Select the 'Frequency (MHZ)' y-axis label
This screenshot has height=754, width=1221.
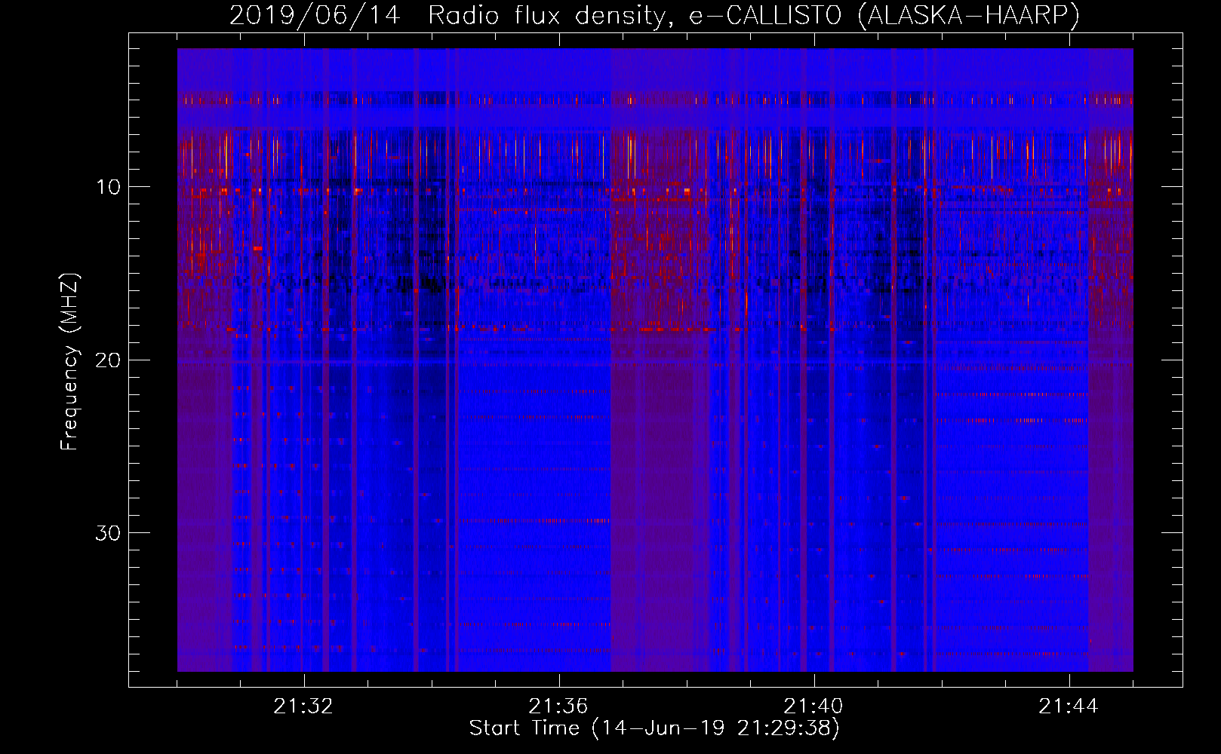(69, 362)
